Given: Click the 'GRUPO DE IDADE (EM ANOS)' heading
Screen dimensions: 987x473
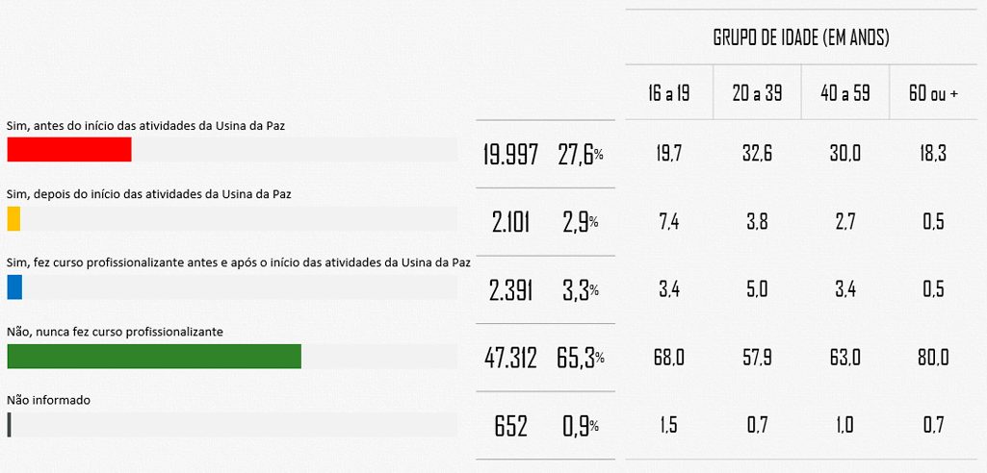Looking at the screenshot, I should 800,38.
